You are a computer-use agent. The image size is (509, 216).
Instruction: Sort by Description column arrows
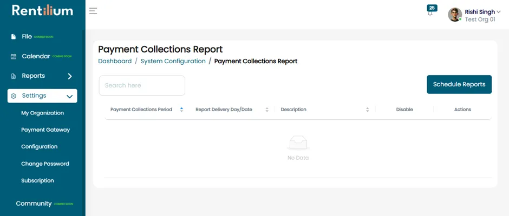coord(368,110)
